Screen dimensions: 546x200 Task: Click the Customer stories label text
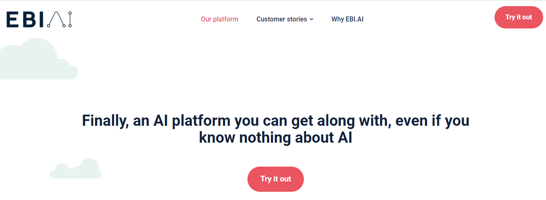[x=282, y=19]
